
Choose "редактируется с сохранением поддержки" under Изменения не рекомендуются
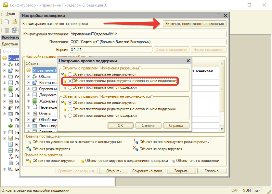coord(70,109)
